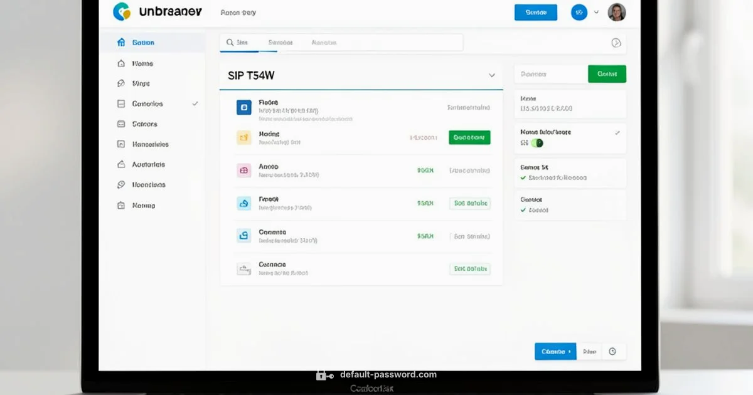753x395 pixels.
Task: Toggle the green switch in the right panel
Action: pyautogui.click(x=537, y=143)
